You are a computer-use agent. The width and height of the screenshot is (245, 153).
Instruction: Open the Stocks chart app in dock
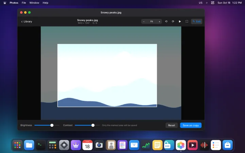146,145
